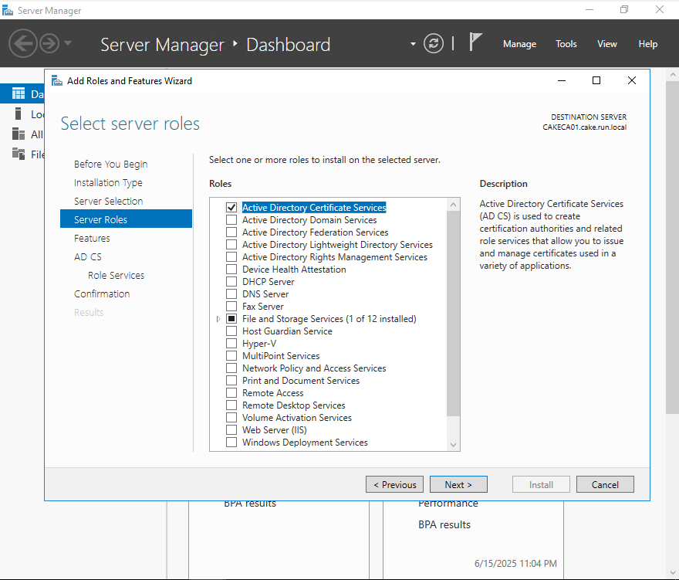This screenshot has width=679, height=580.
Task: Check Volume Activation Services role
Action: click(231, 418)
